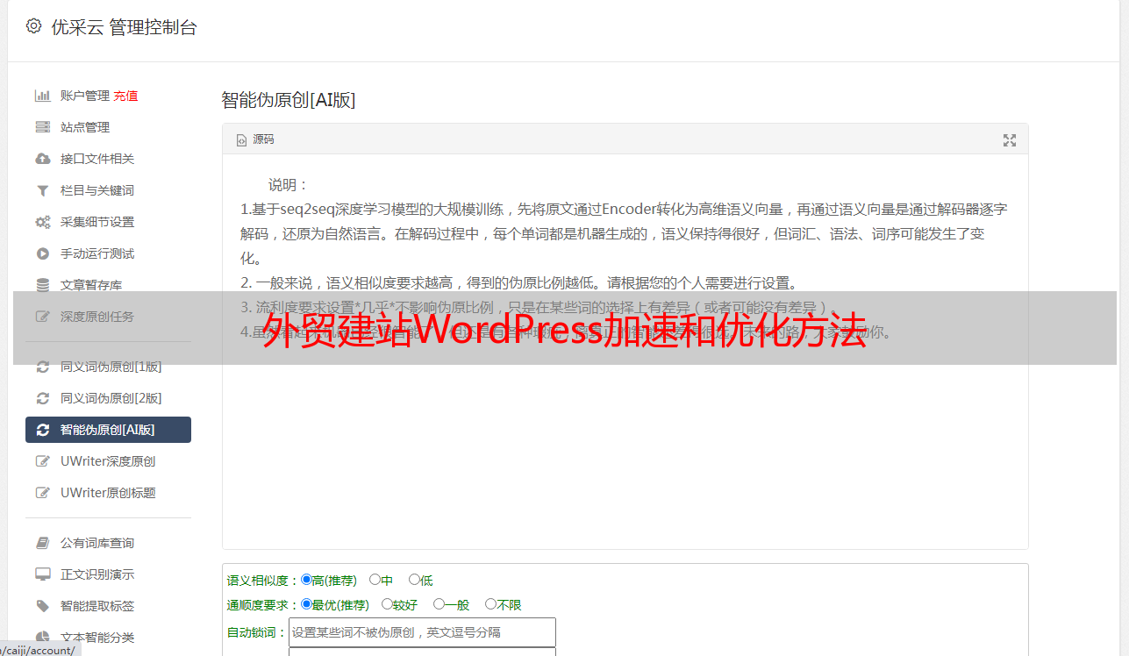1129x656 pixels.
Task: Click the 源码 source code icon in editor
Action: 241,140
